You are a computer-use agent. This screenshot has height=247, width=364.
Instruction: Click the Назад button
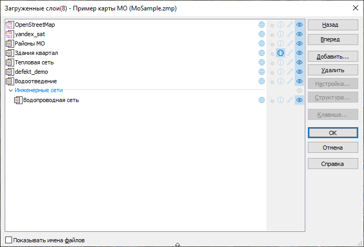click(x=333, y=25)
